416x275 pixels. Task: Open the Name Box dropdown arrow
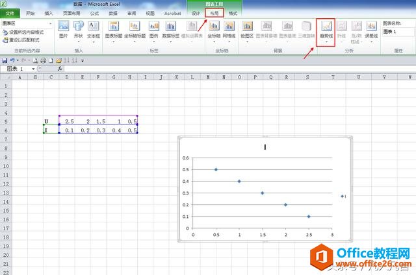pos(33,69)
